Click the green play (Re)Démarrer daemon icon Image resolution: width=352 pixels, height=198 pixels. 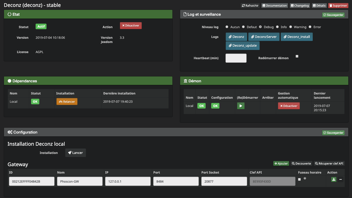pos(241,106)
